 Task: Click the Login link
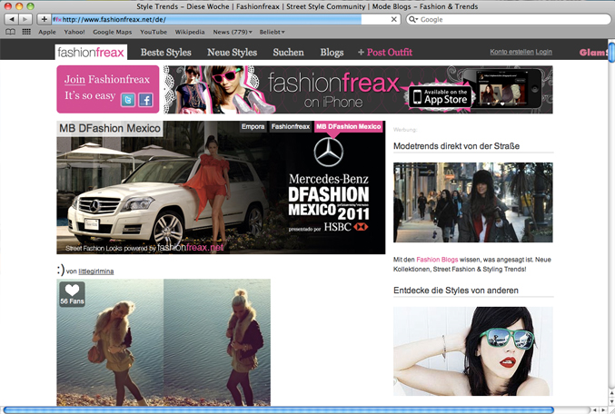(x=543, y=52)
